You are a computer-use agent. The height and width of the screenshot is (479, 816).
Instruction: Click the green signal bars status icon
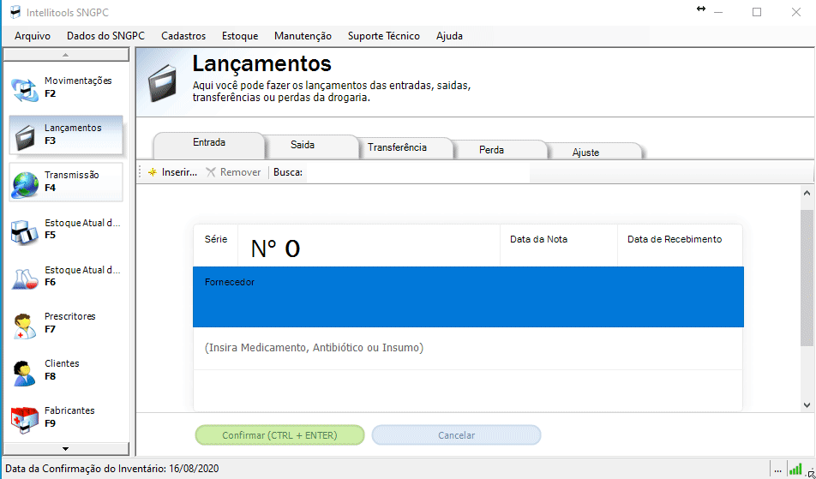click(795, 469)
